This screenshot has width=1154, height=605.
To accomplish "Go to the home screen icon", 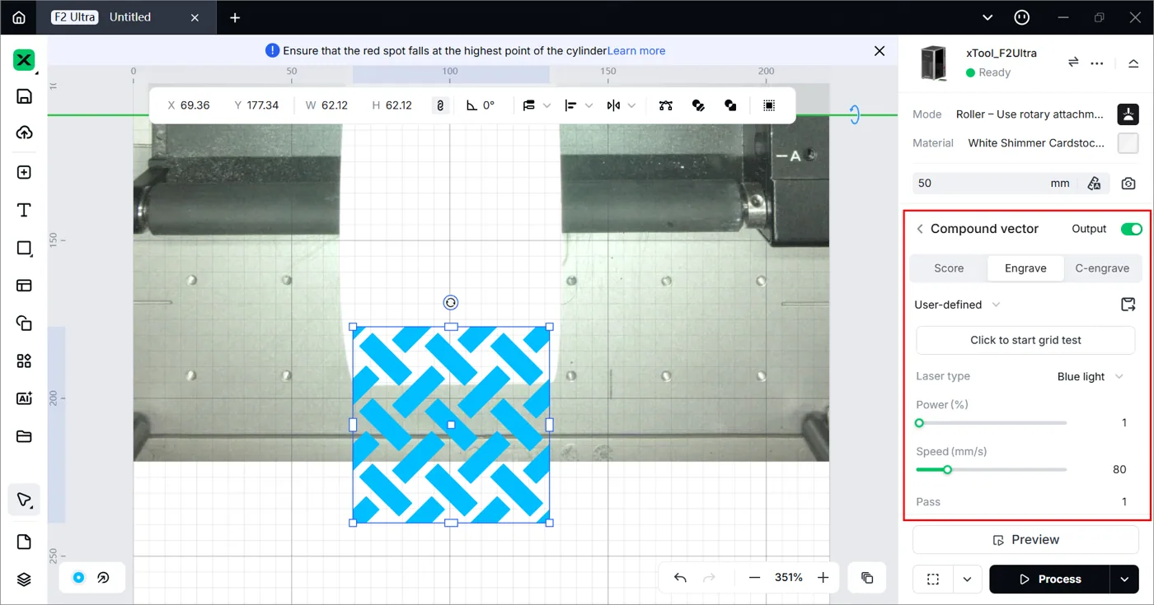I will point(19,17).
